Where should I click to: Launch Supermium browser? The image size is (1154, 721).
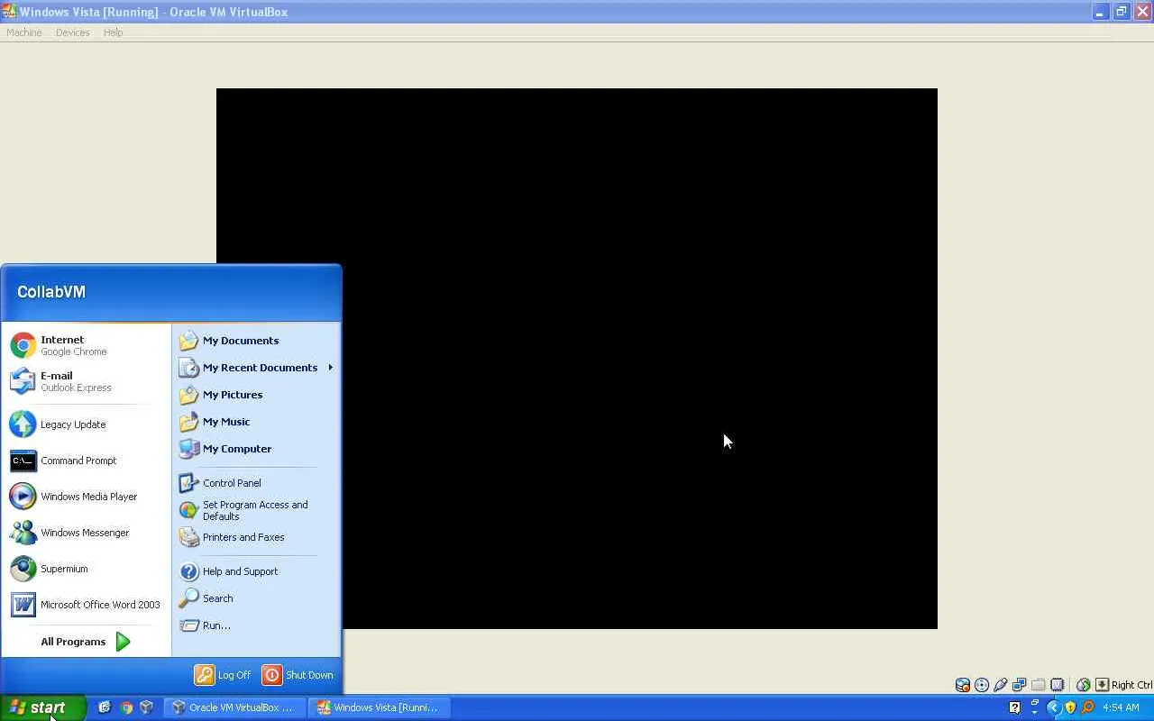point(86,569)
